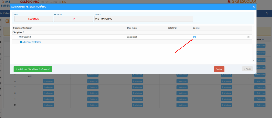Click the orange grid icon behind the dialog
The height and width of the screenshot is (118, 272).
[7, 21]
